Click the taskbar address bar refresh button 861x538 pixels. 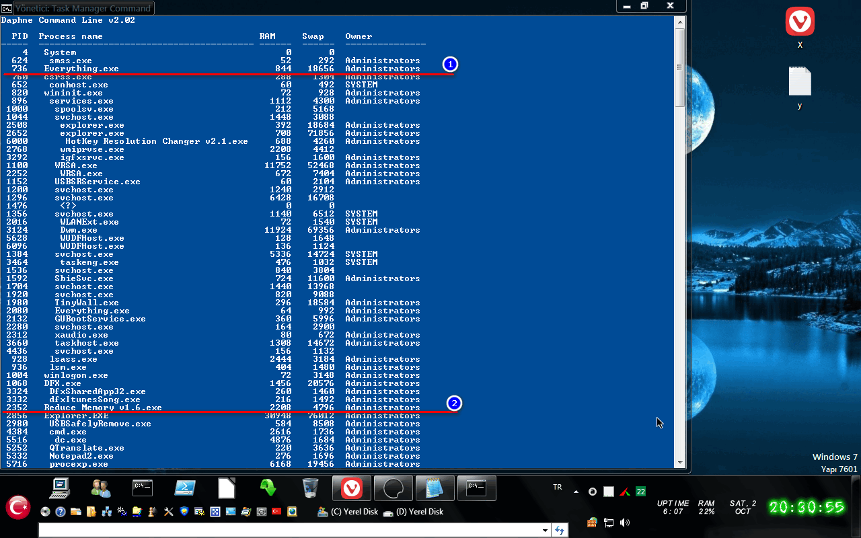coord(560,531)
